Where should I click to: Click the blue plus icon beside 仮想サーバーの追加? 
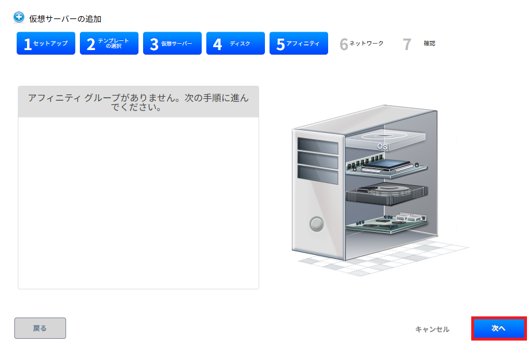(19, 17)
